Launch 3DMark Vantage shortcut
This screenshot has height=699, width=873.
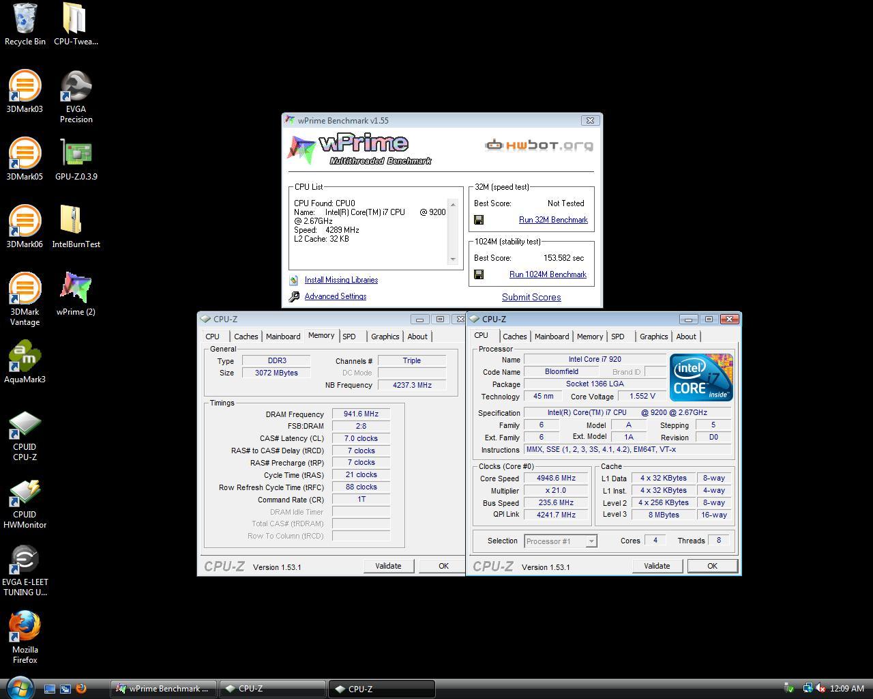tap(25, 299)
